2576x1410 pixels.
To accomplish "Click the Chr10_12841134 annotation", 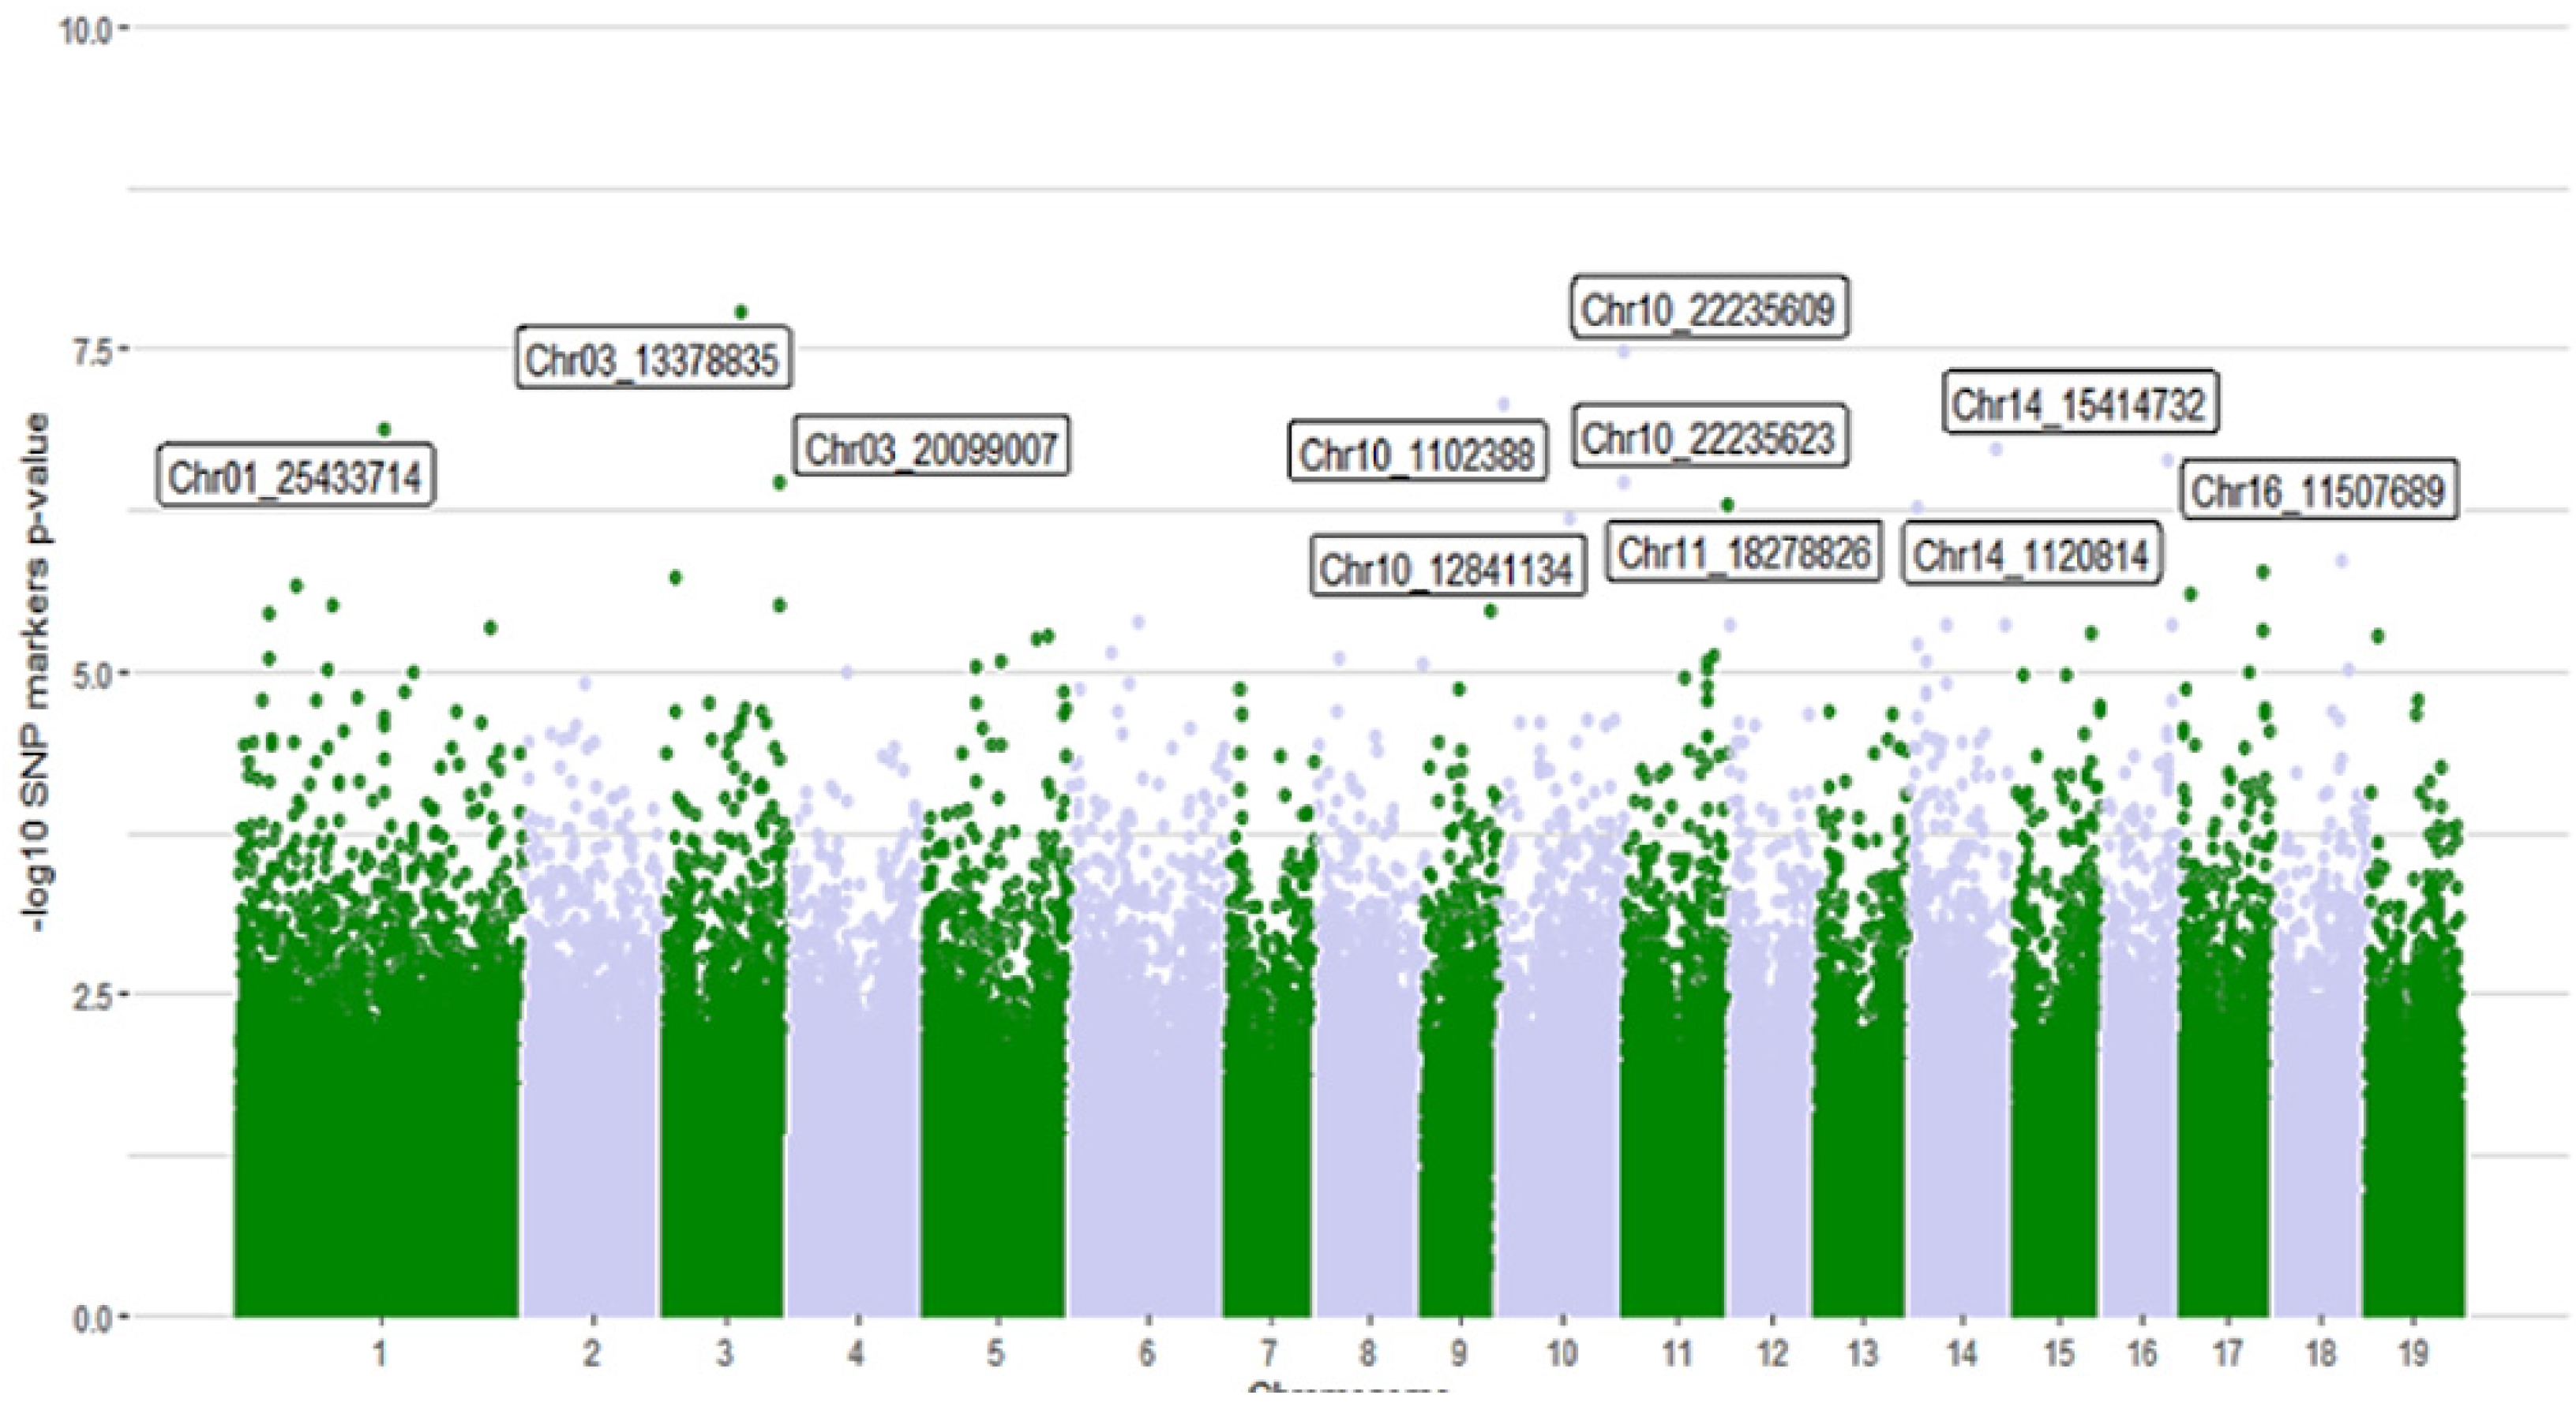I will click(1447, 567).
